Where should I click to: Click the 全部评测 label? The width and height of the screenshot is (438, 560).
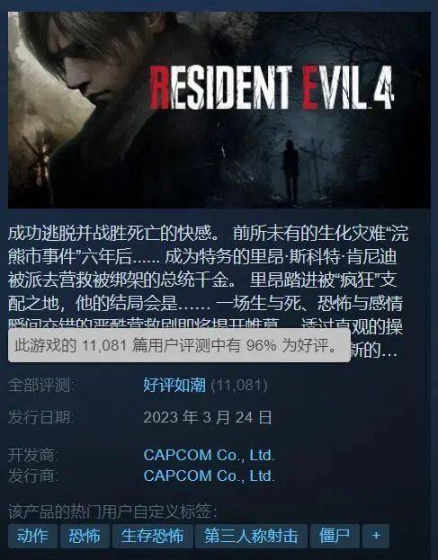click(41, 386)
